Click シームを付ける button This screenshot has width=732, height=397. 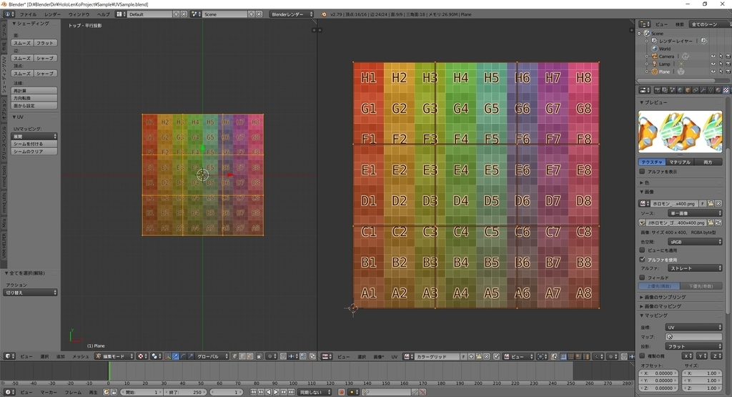[34, 144]
